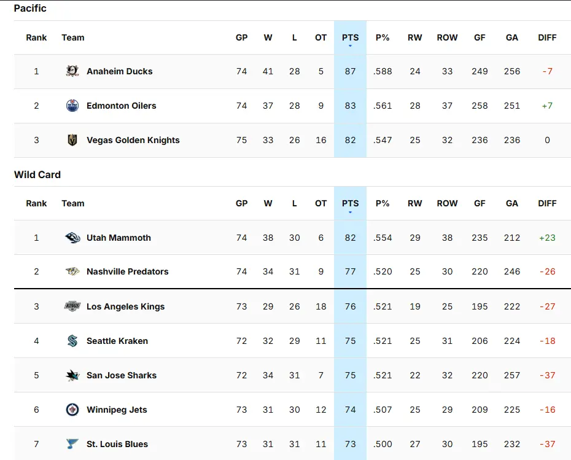
Task: Click the Winnipeg Jets team logo
Action: 72,410
